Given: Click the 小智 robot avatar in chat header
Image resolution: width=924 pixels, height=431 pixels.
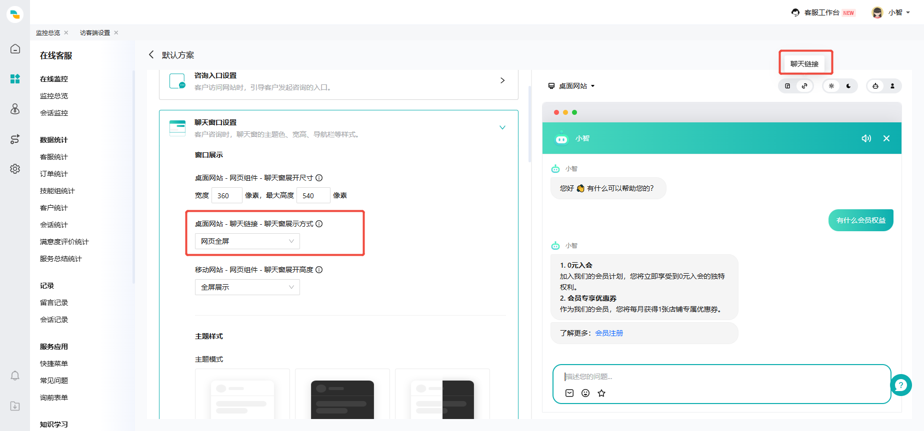Looking at the screenshot, I should pyautogui.click(x=561, y=138).
